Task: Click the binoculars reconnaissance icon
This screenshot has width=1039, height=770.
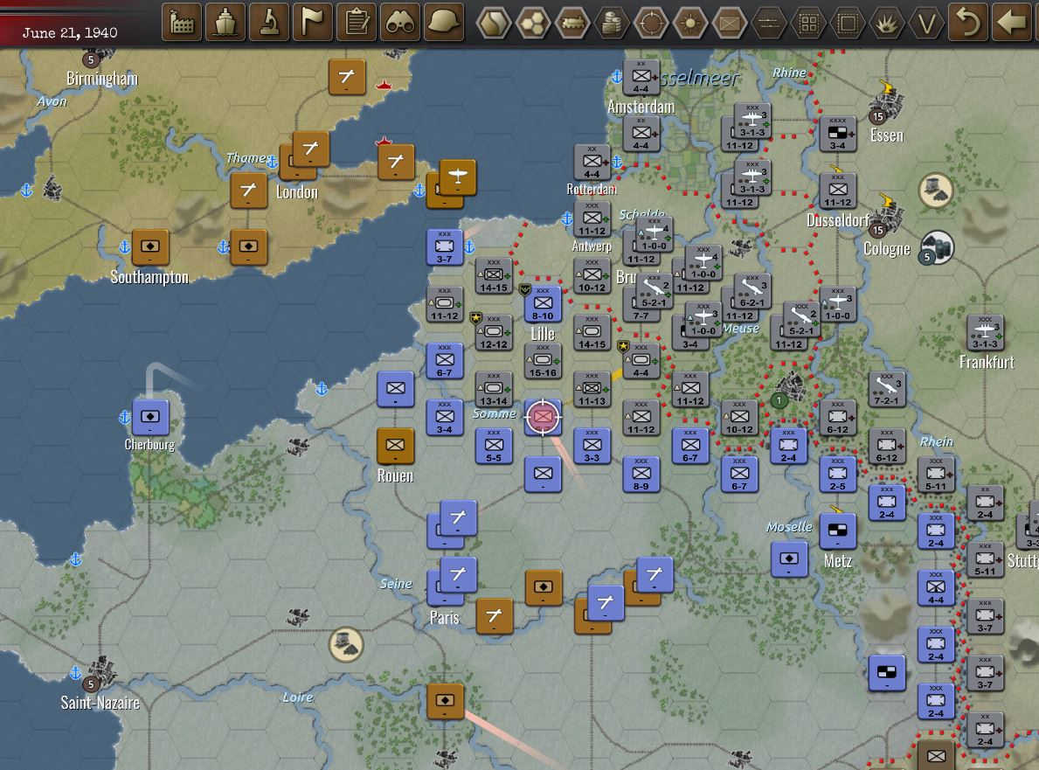Action: (400, 23)
